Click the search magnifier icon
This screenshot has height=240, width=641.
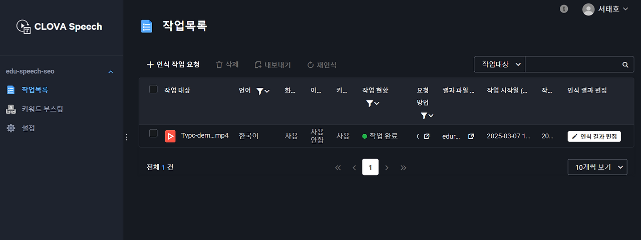(x=625, y=65)
